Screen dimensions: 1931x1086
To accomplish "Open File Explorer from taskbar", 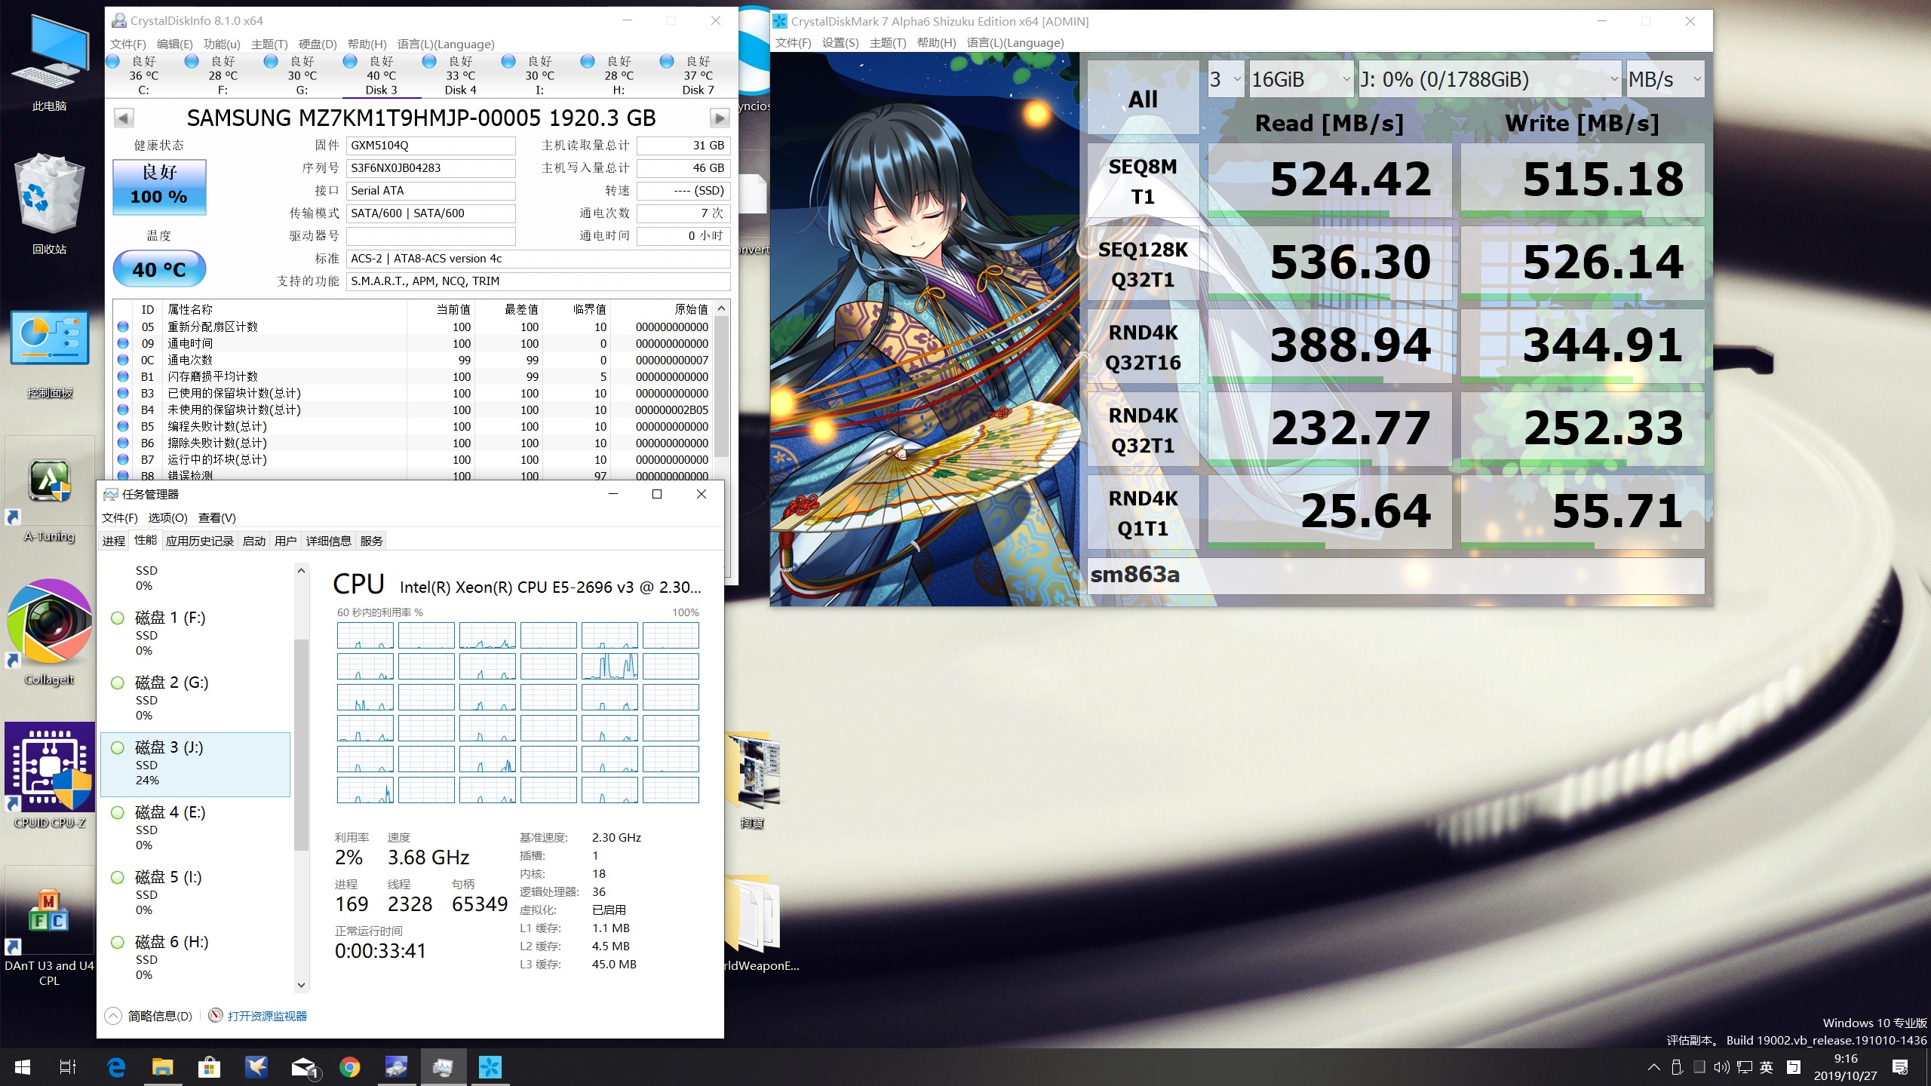I will pos(163,1067).
